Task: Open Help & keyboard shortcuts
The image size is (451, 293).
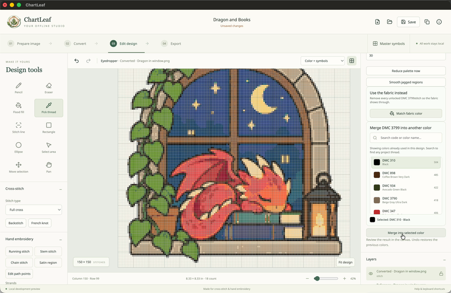Action: (x=429, y=289)
